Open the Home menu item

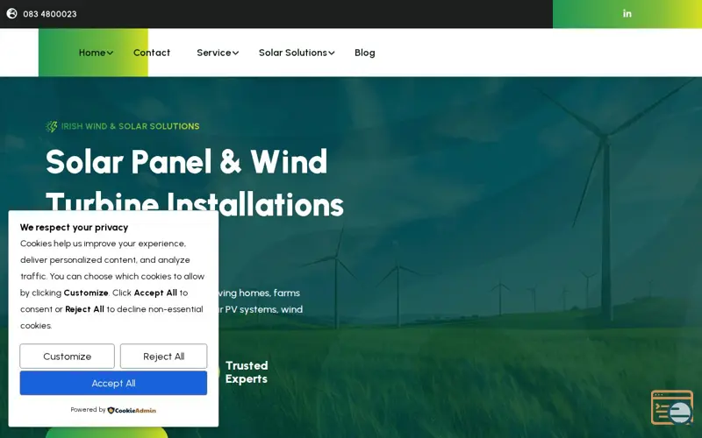pyautogui.click(x=92, y=53)
